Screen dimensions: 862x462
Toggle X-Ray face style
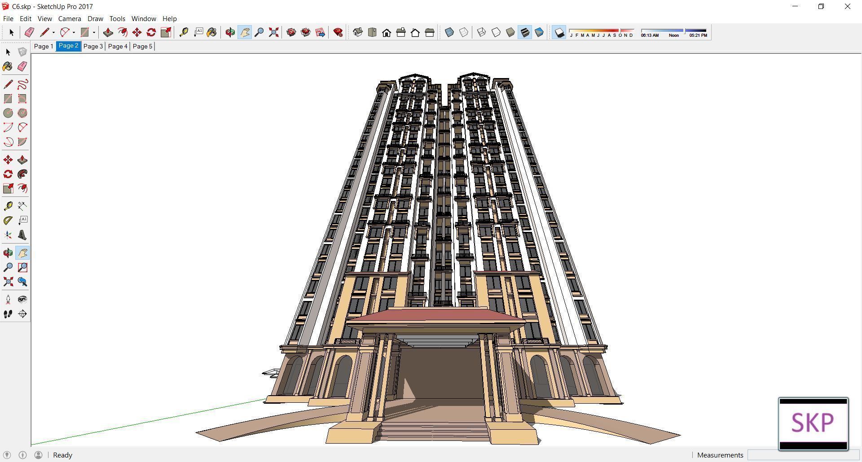click(x=449, y=32)
